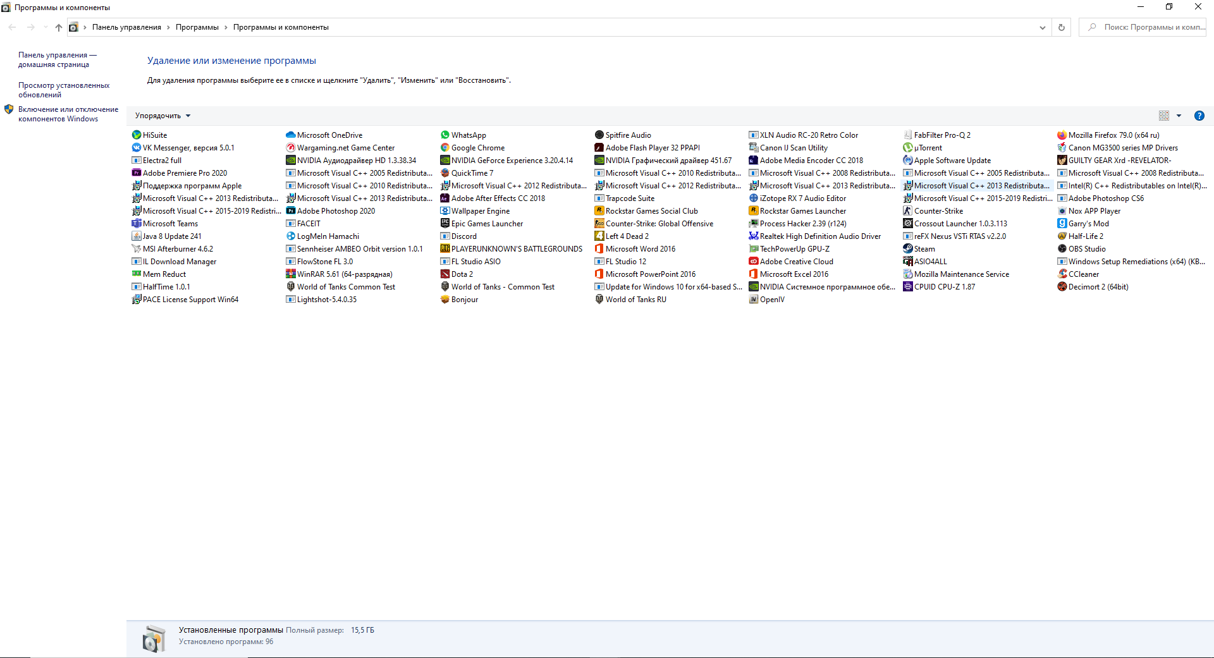
Task: Select LogMeIn Hamachi entry
Action: [322, 236]
